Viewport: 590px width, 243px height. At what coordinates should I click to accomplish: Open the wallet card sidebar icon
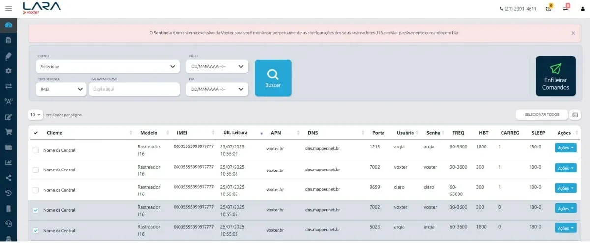(8, 147)
